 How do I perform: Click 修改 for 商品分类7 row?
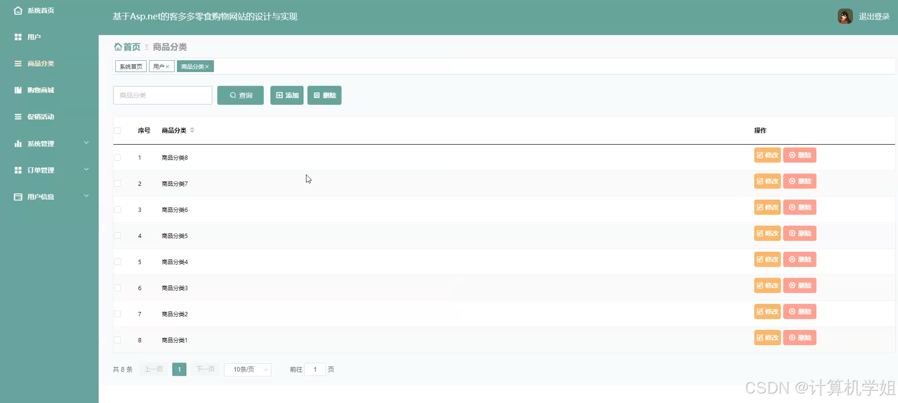coord(767,181)
